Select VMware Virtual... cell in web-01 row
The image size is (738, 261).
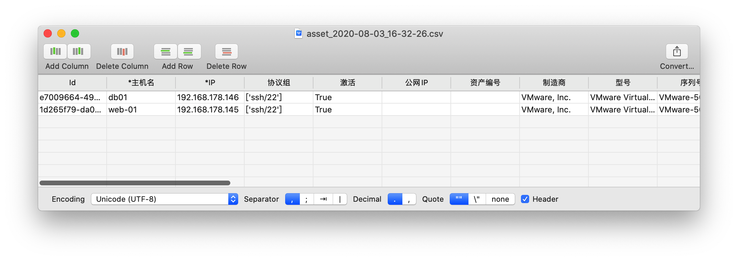[623, 110]
